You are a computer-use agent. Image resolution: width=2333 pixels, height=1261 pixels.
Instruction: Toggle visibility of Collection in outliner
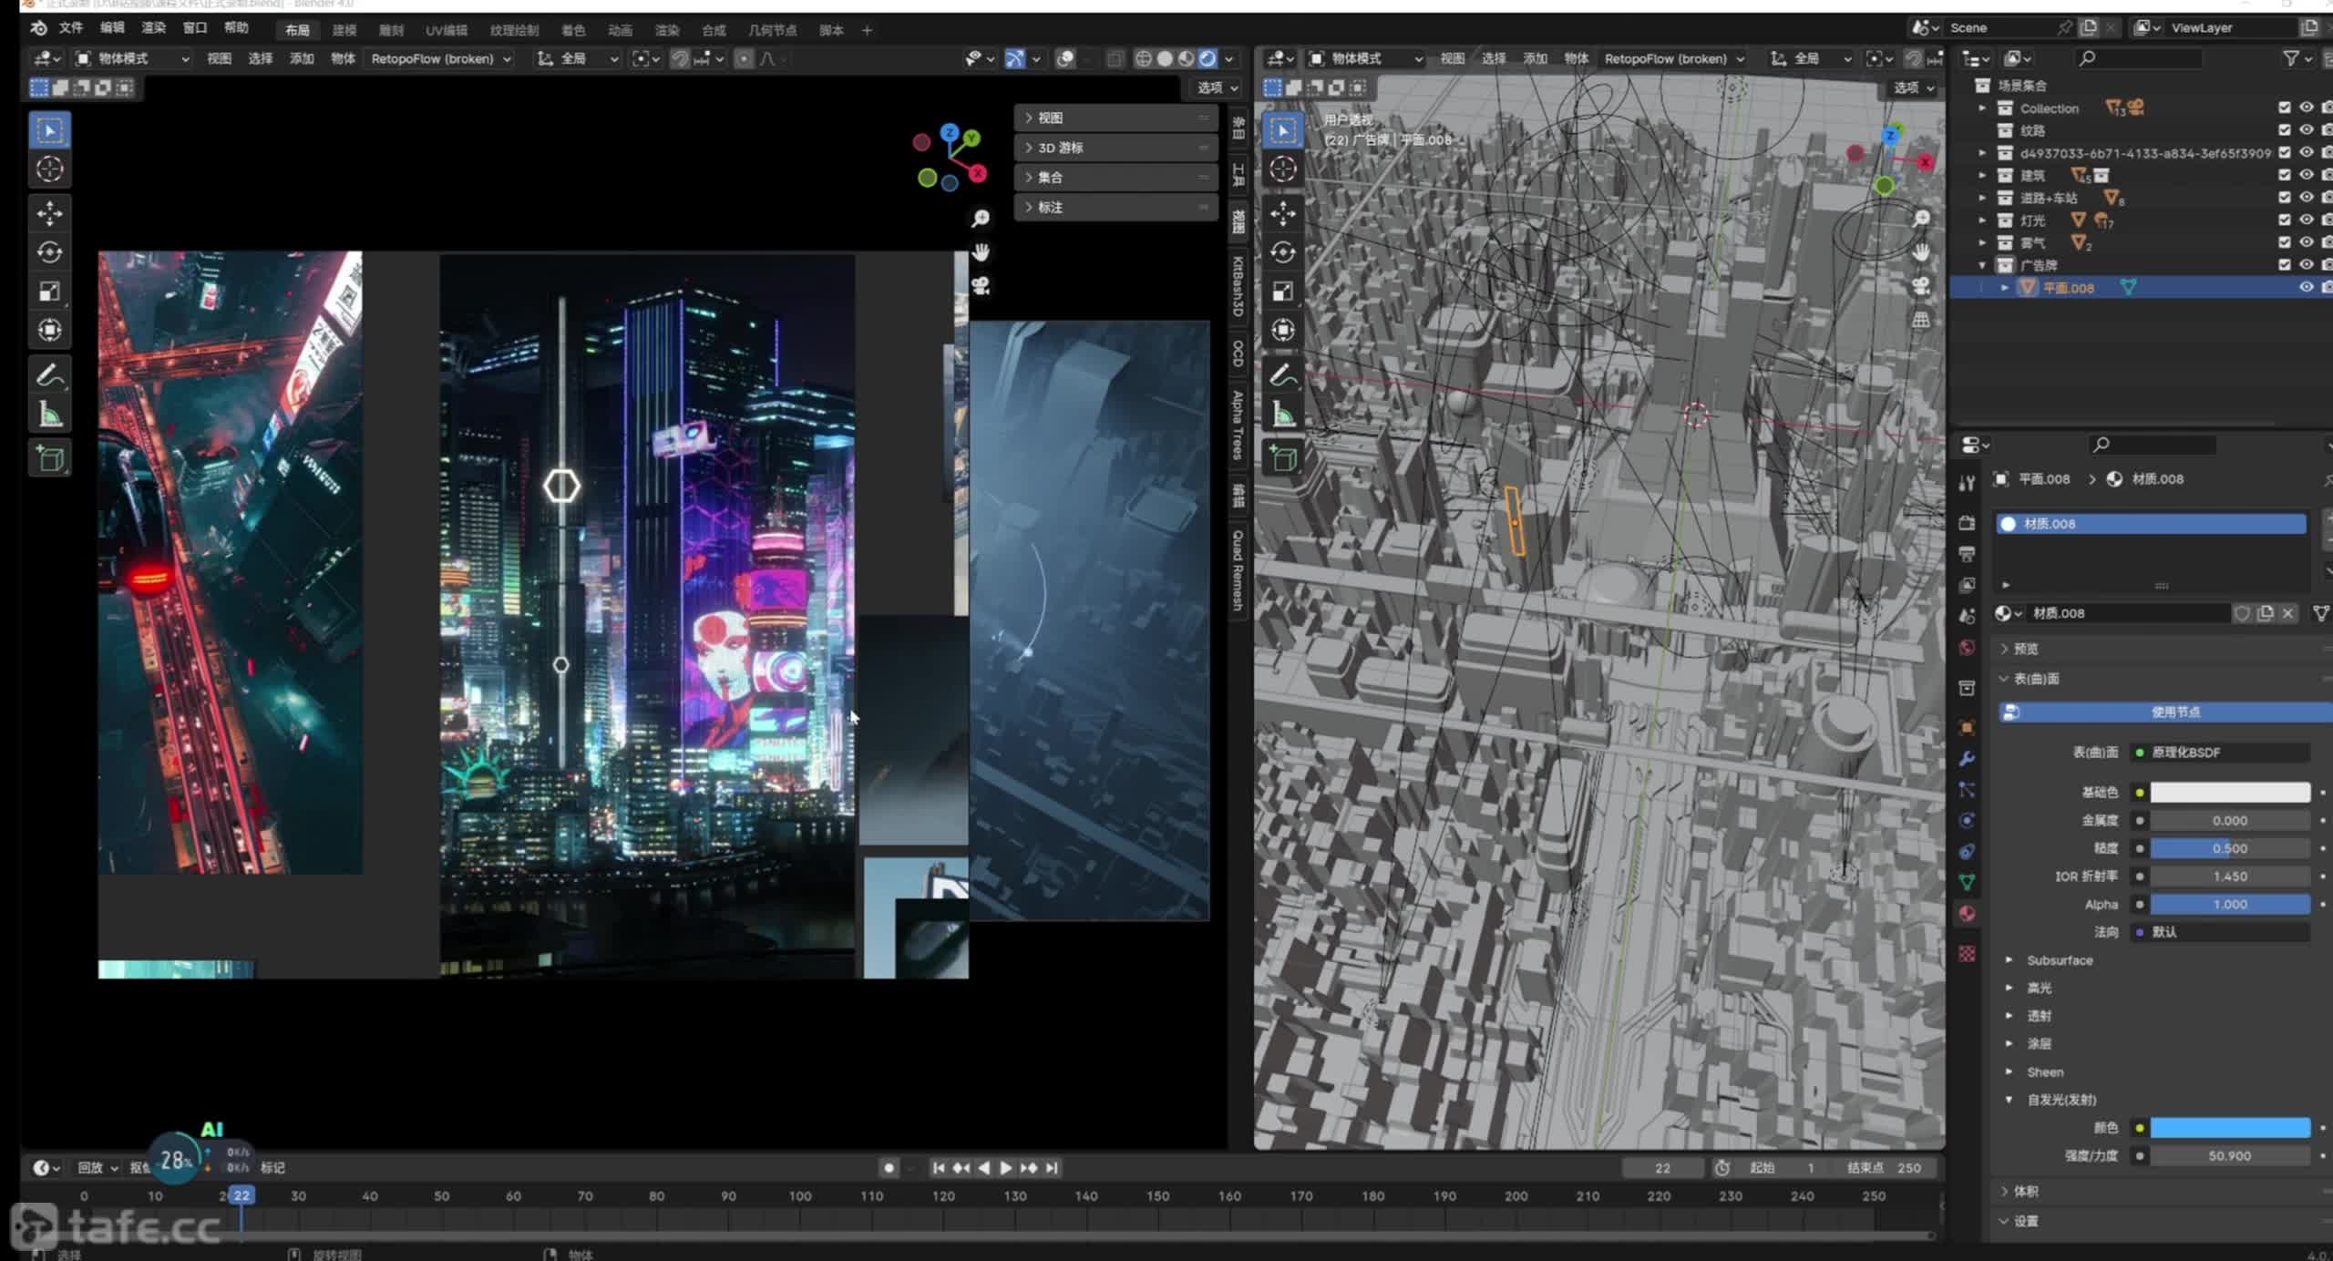point(2306,108)
